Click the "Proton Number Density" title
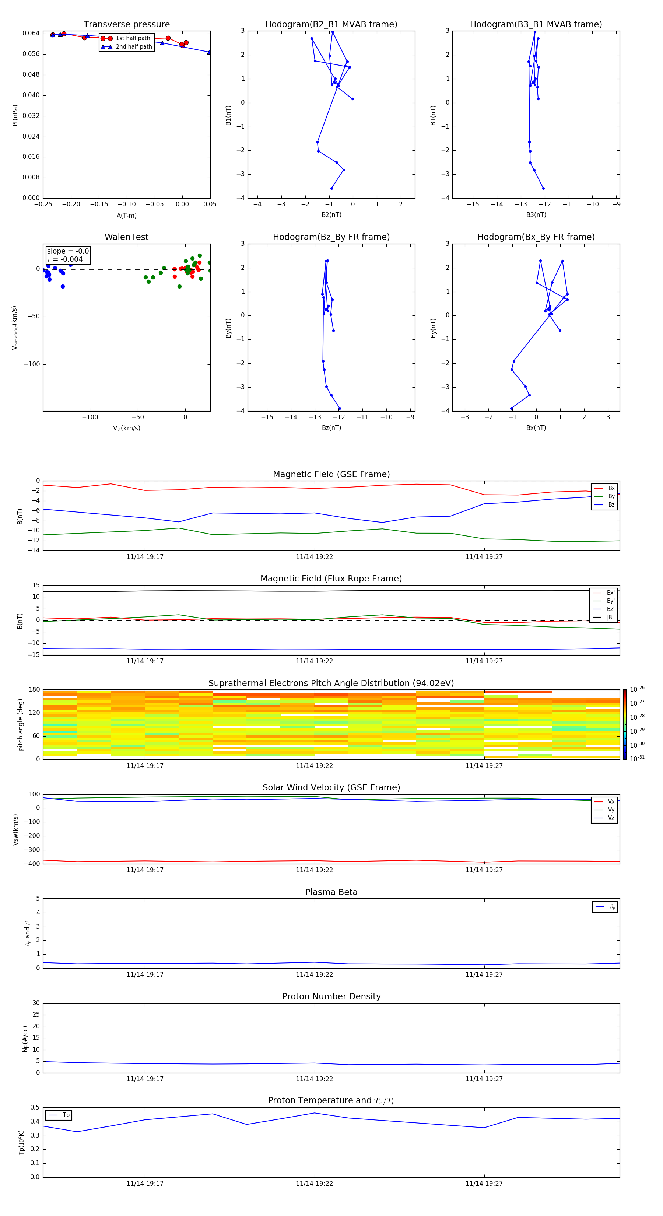This screenshot has width=663, height=1216. 331,996
